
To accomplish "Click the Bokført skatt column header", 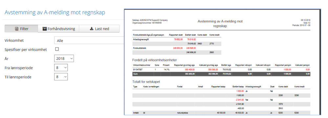I will 190,35.
